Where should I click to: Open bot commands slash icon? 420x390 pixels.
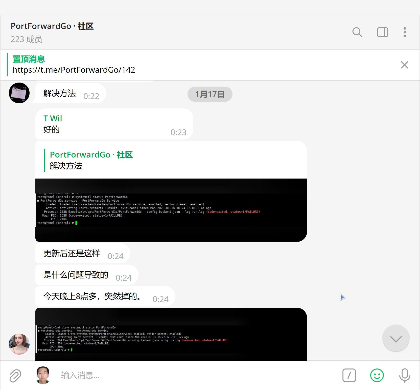(349, 375)
